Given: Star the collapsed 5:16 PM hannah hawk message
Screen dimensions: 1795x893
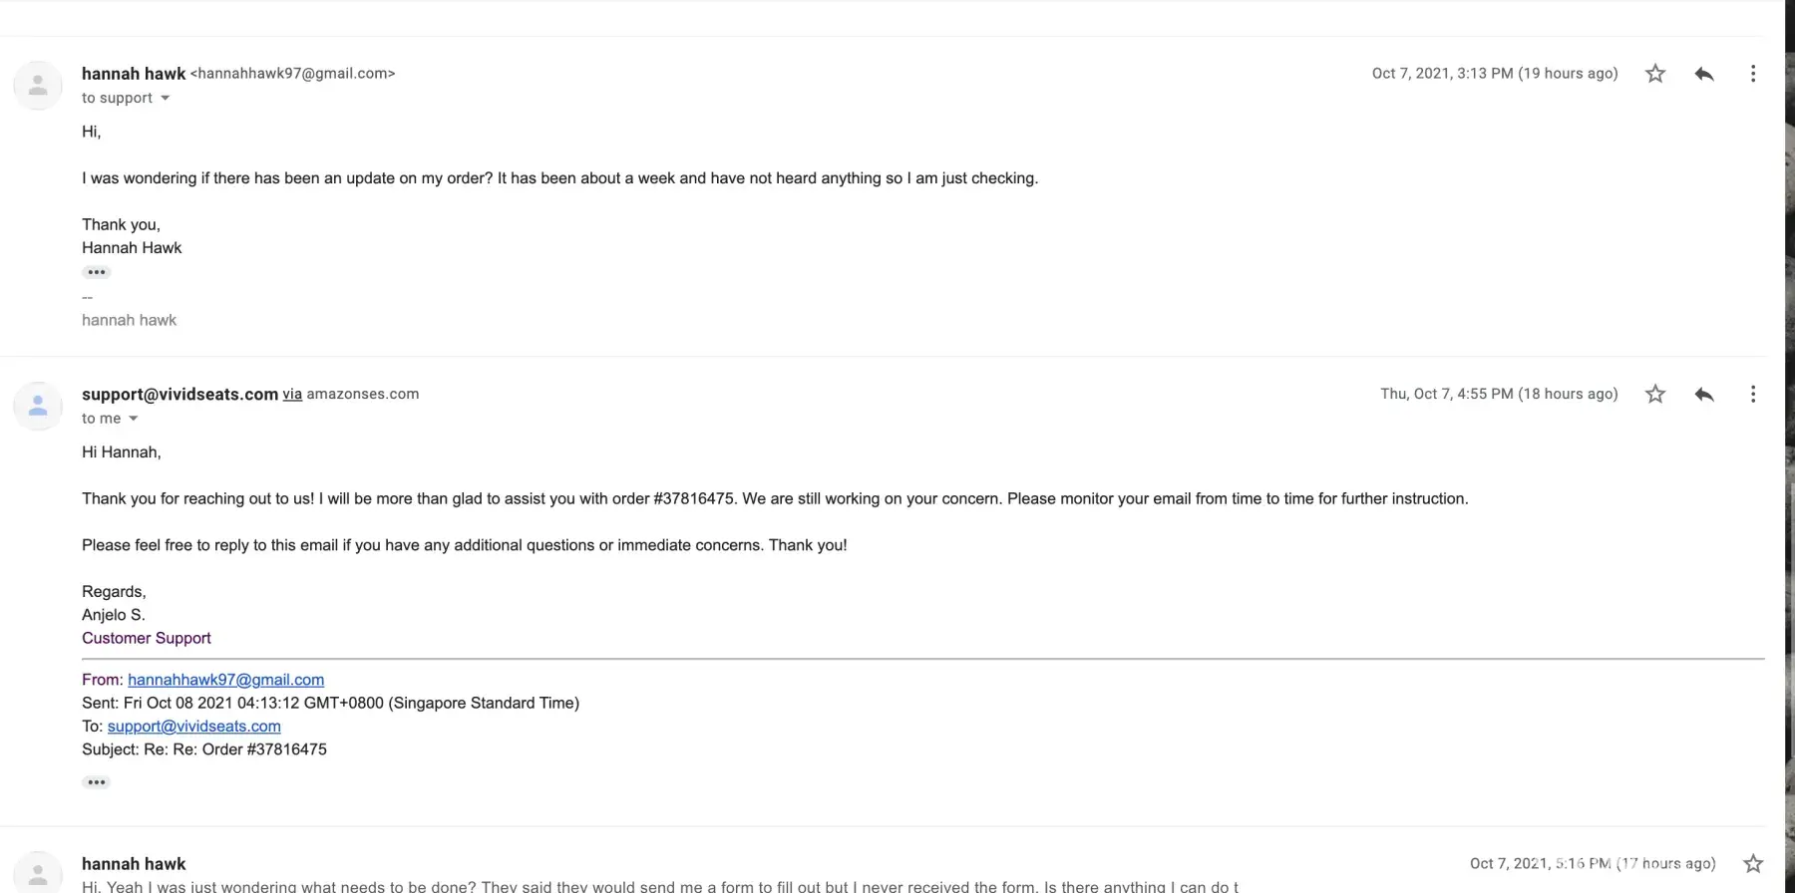Looking at the screenshot, I should pos(1753,864).
